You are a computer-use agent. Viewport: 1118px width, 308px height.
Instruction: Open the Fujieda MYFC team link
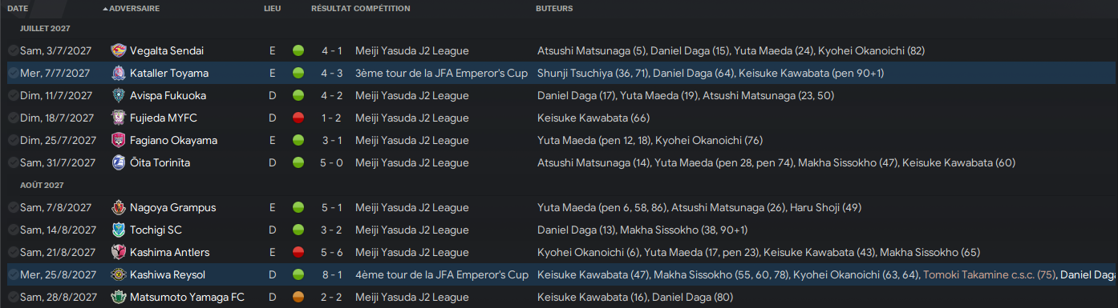(x=163, y=118)
